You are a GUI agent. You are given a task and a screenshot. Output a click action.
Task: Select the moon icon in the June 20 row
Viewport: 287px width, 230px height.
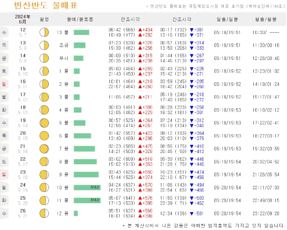tap(44, 136)
